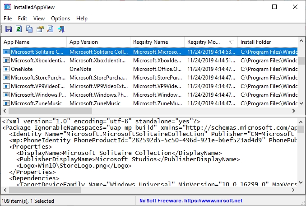
Task: Select the Microsoft.XboxIdentity app row
Action: [x=38, y=61]
